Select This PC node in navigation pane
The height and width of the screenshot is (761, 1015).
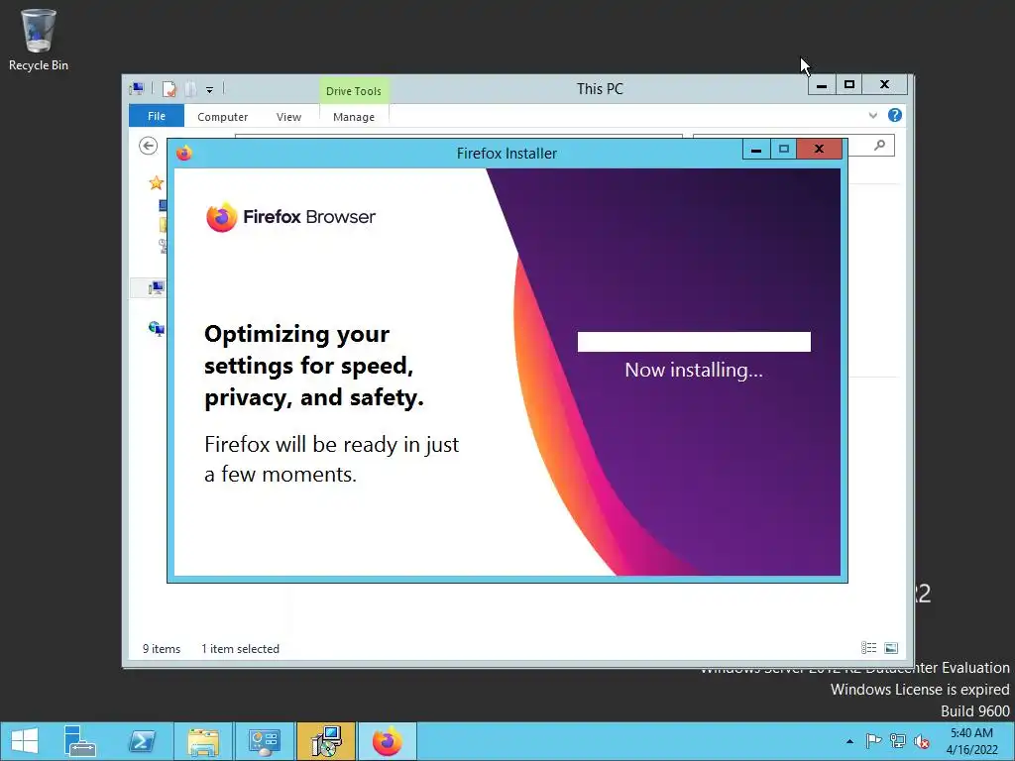point(157,288)
